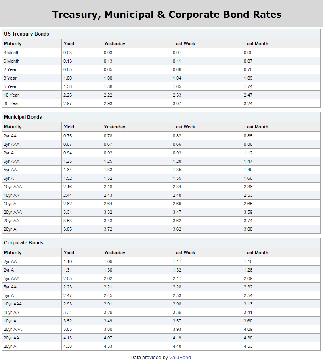
Task: Click the Last Week header in Treasury table
Action: tap(184, 44)
